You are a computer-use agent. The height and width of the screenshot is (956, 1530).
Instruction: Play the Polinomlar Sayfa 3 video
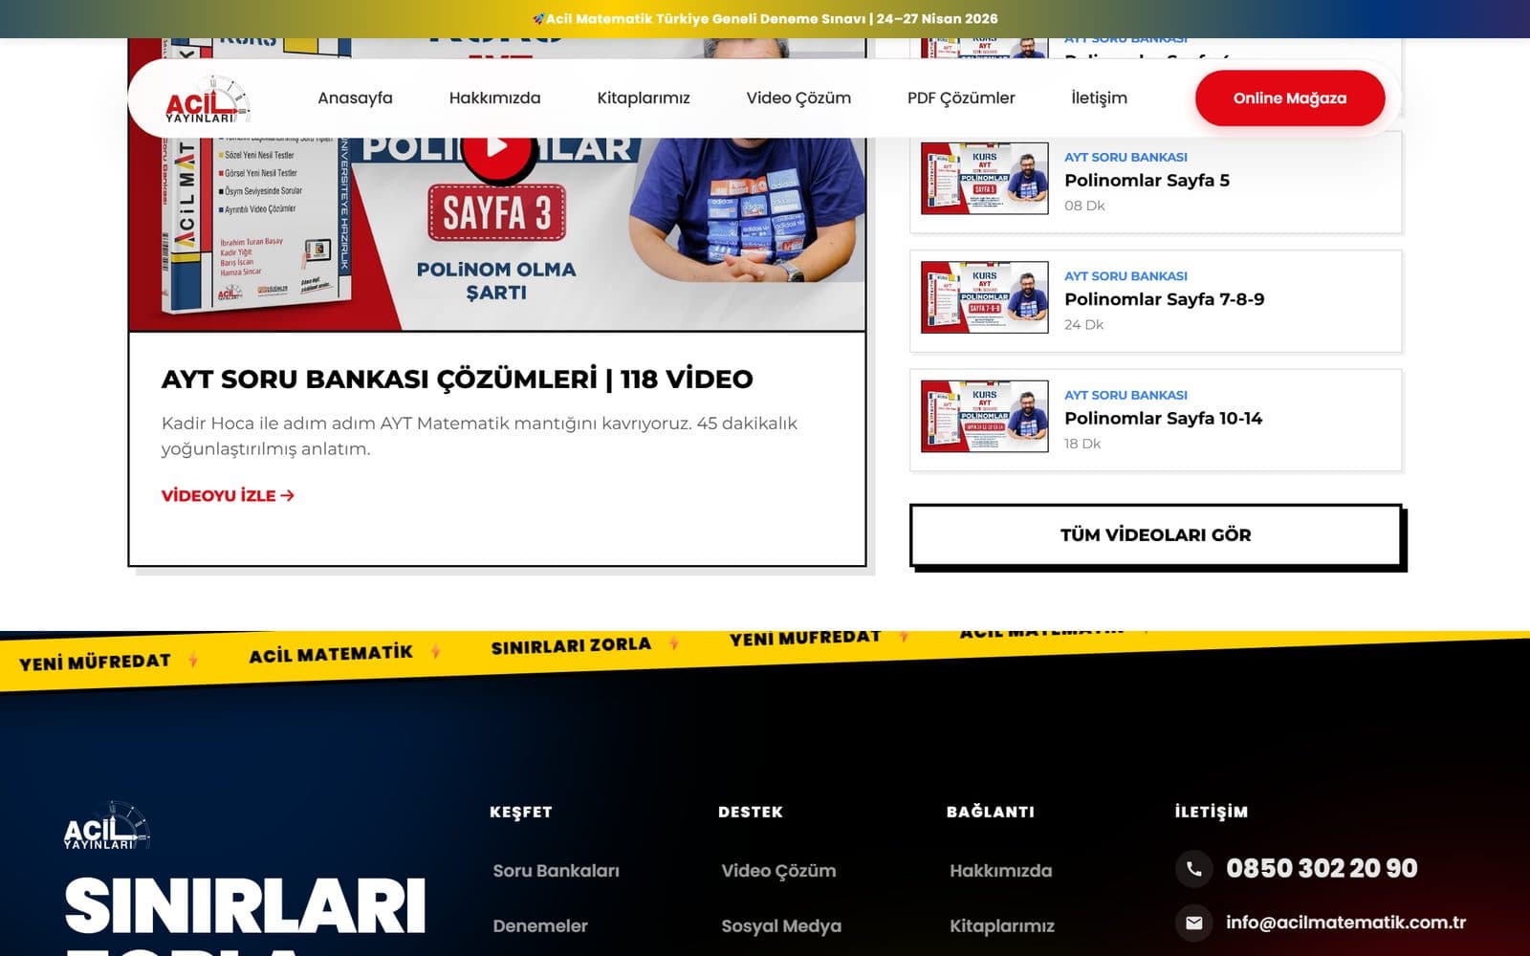click(x=496, y=146)
